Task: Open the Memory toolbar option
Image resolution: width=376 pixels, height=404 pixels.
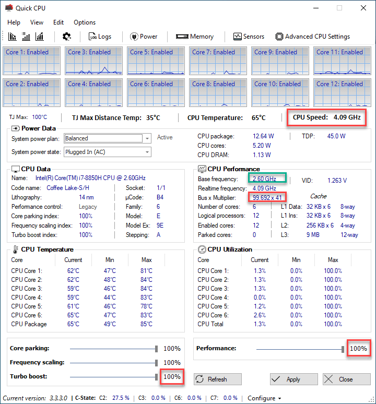Action: (x=195, y=37)
